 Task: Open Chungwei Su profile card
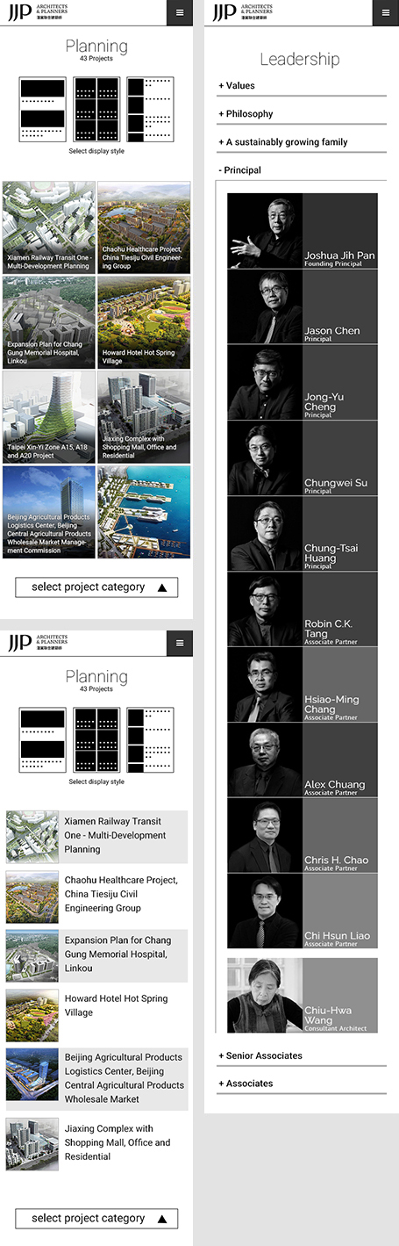303,458
